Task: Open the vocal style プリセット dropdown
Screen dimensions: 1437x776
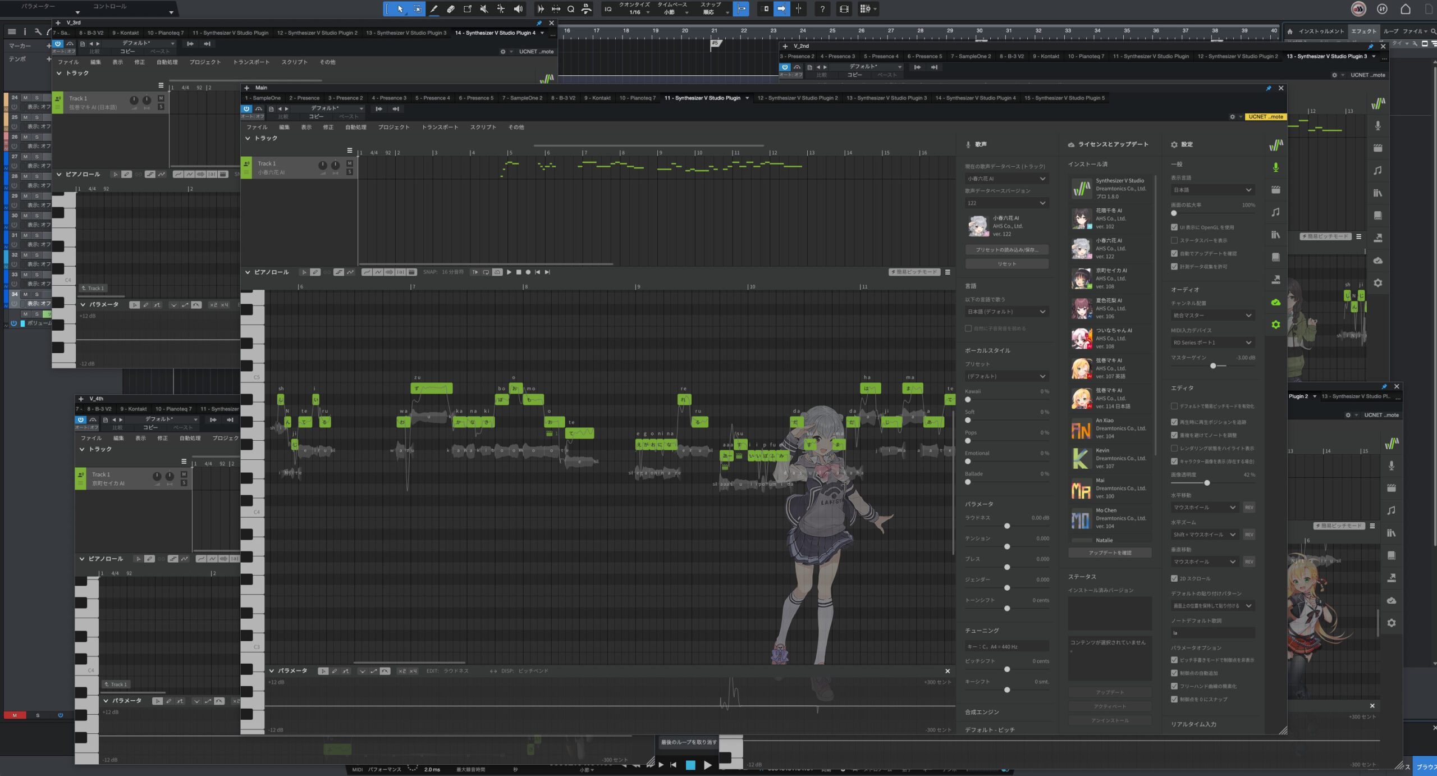Action: (1006, 376)
